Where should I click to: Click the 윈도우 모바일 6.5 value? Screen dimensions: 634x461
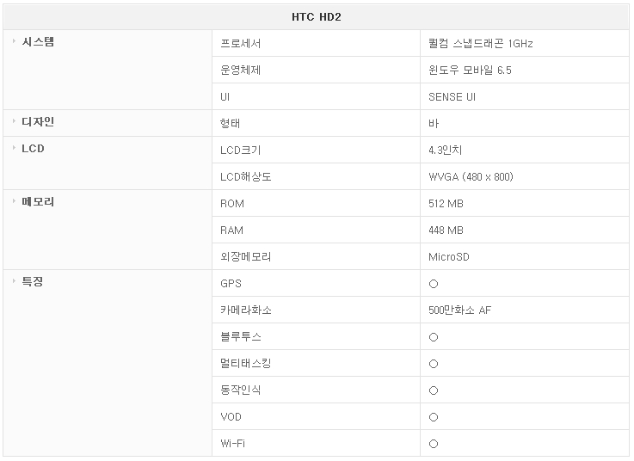point(470,70)
